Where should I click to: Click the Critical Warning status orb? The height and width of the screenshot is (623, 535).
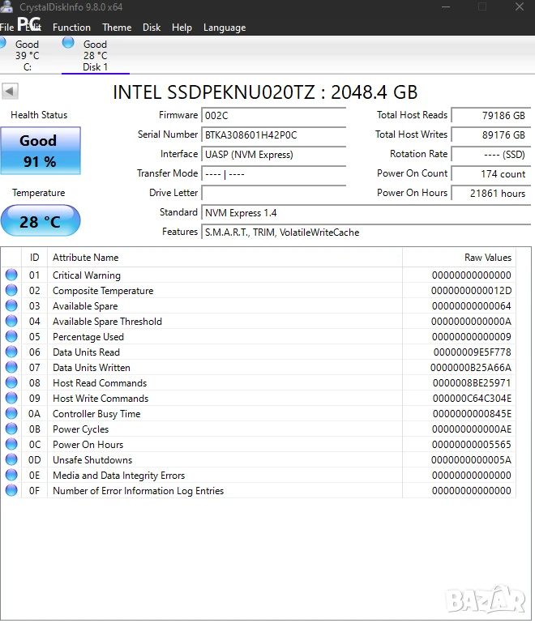11,275
